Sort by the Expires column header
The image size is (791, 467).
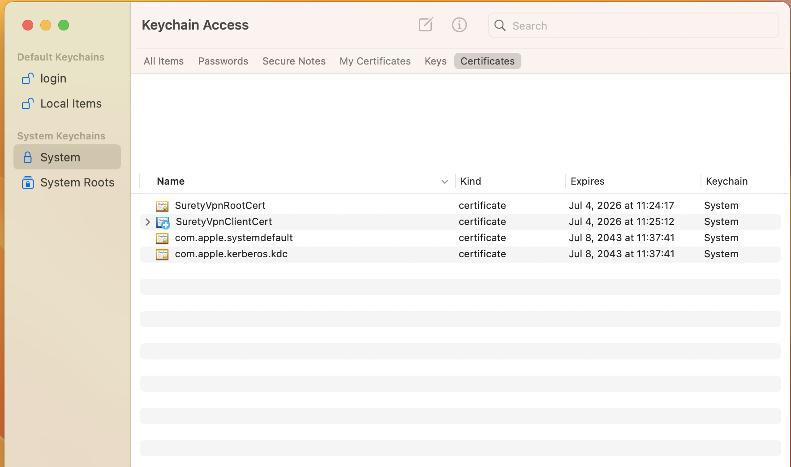tap(587, 181)
